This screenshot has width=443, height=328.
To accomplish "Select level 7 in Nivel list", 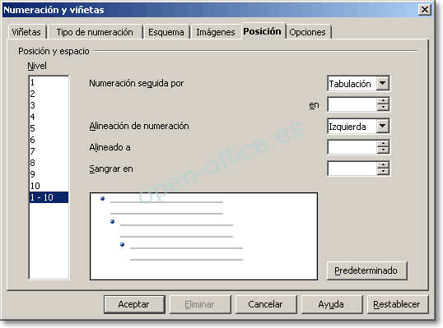I will point(49,151).
